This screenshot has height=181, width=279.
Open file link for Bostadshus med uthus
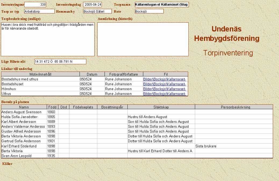coord(164,79)
